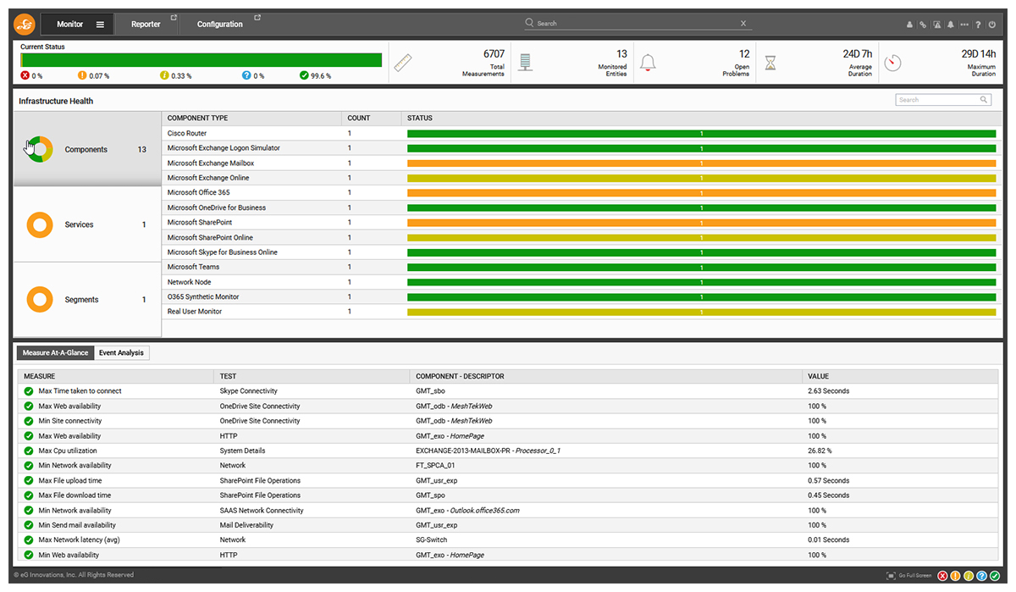Screen dimensions: 1016x592
Task: Click the hourglass Average Duration icon
Action: (x=770, y=64)
